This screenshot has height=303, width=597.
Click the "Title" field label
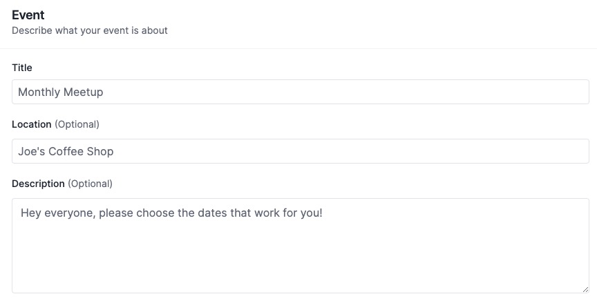point(22,68)
